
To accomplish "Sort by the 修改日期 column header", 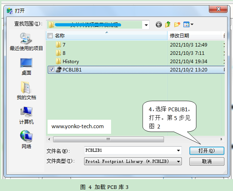I will (x=194, y=35).
